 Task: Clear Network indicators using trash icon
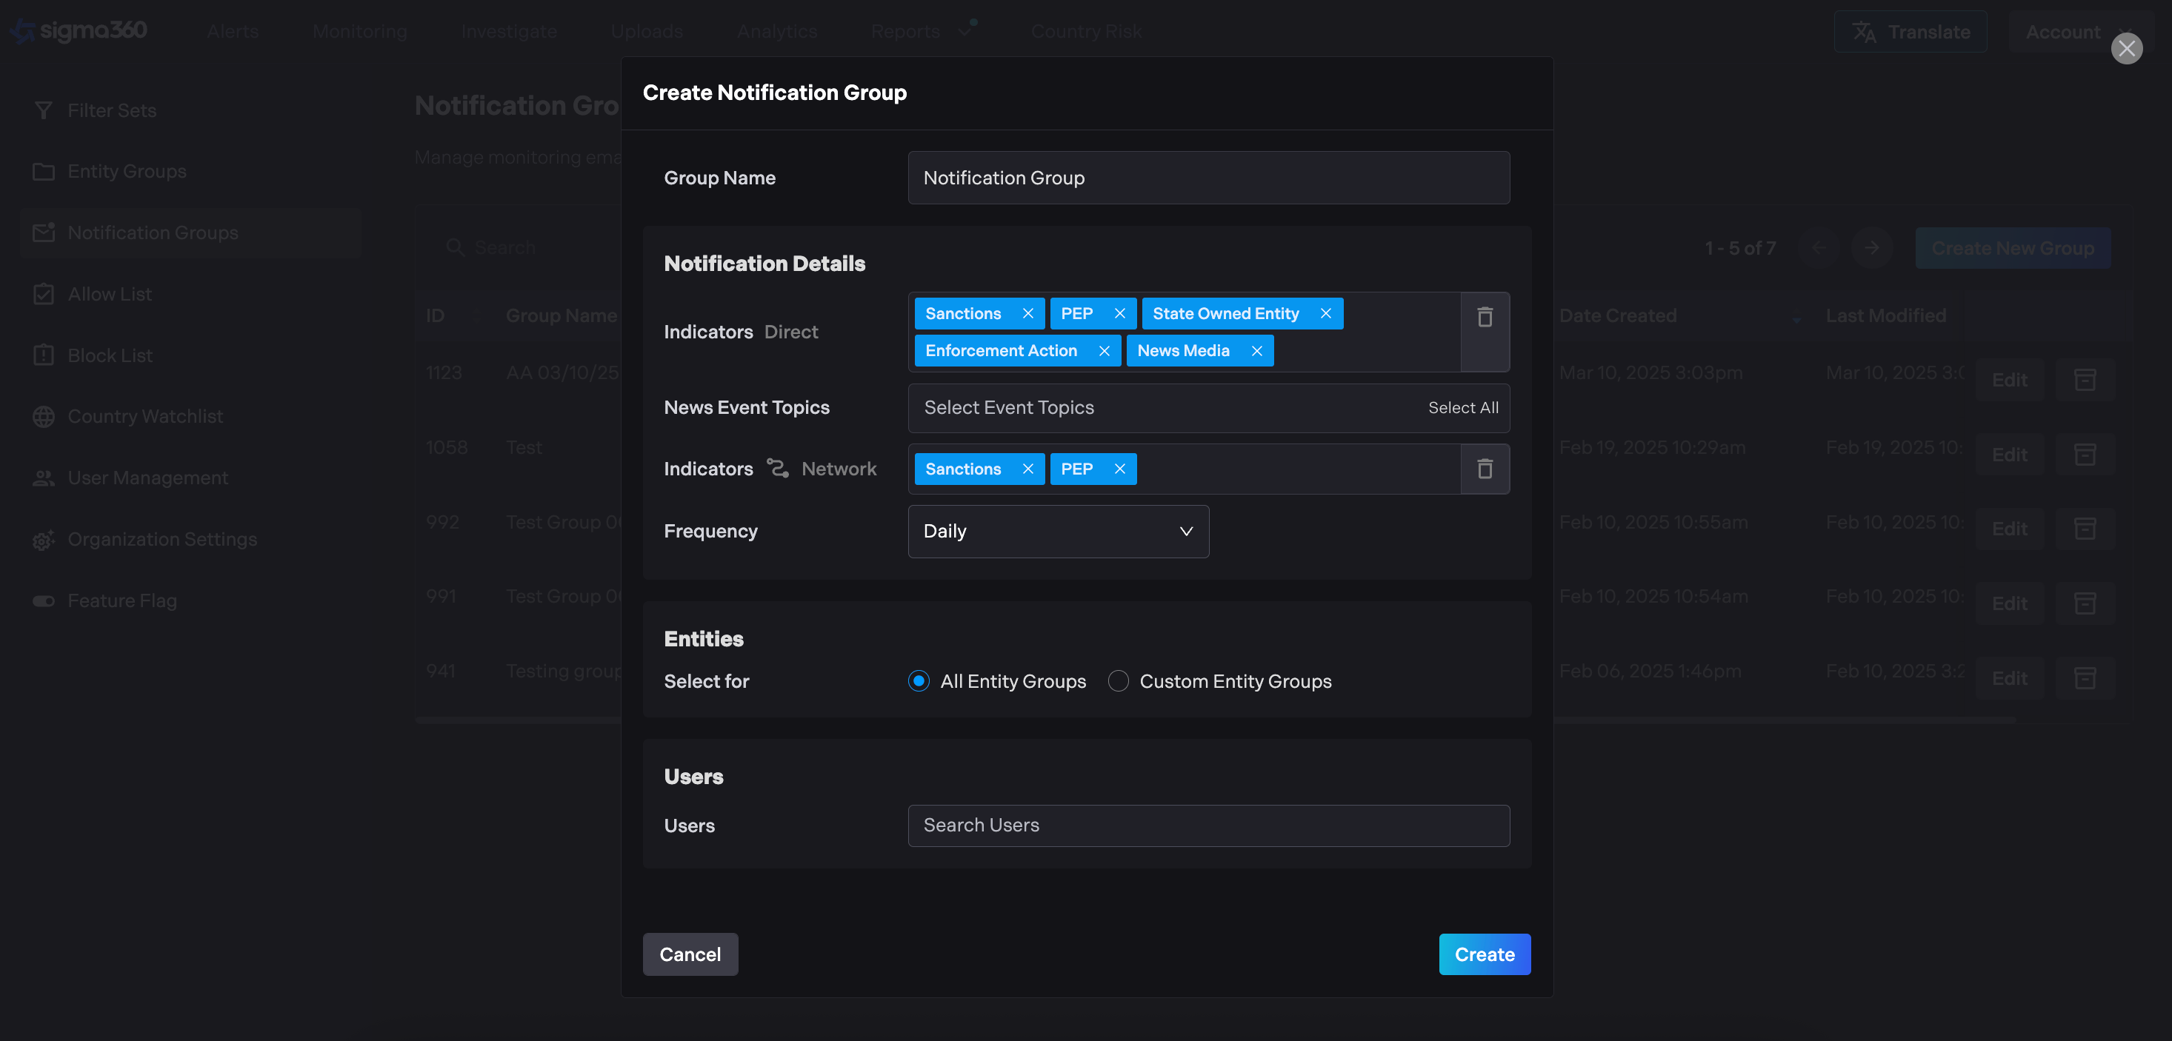(1484, 469)
